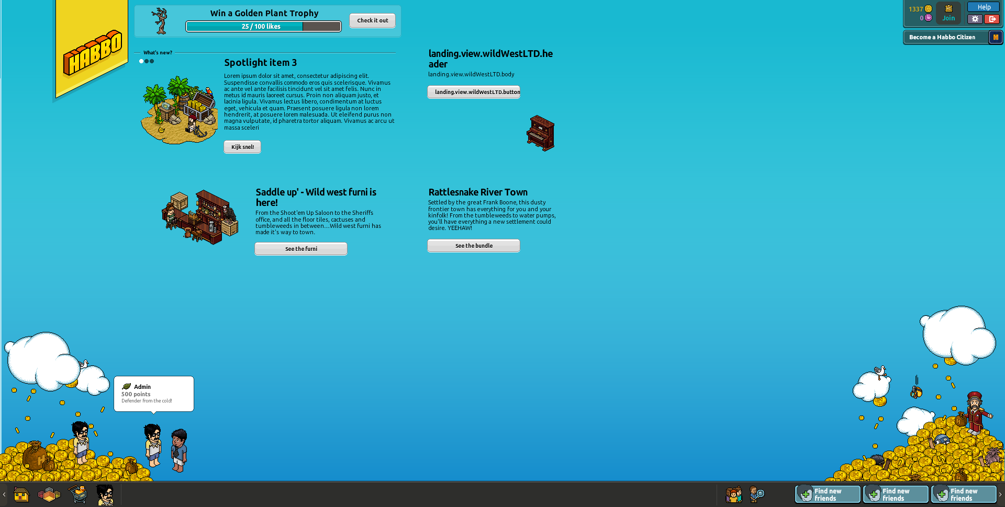Click the landing.view.wildWestLTD.header heading
1005x507 pixels.
490,59
